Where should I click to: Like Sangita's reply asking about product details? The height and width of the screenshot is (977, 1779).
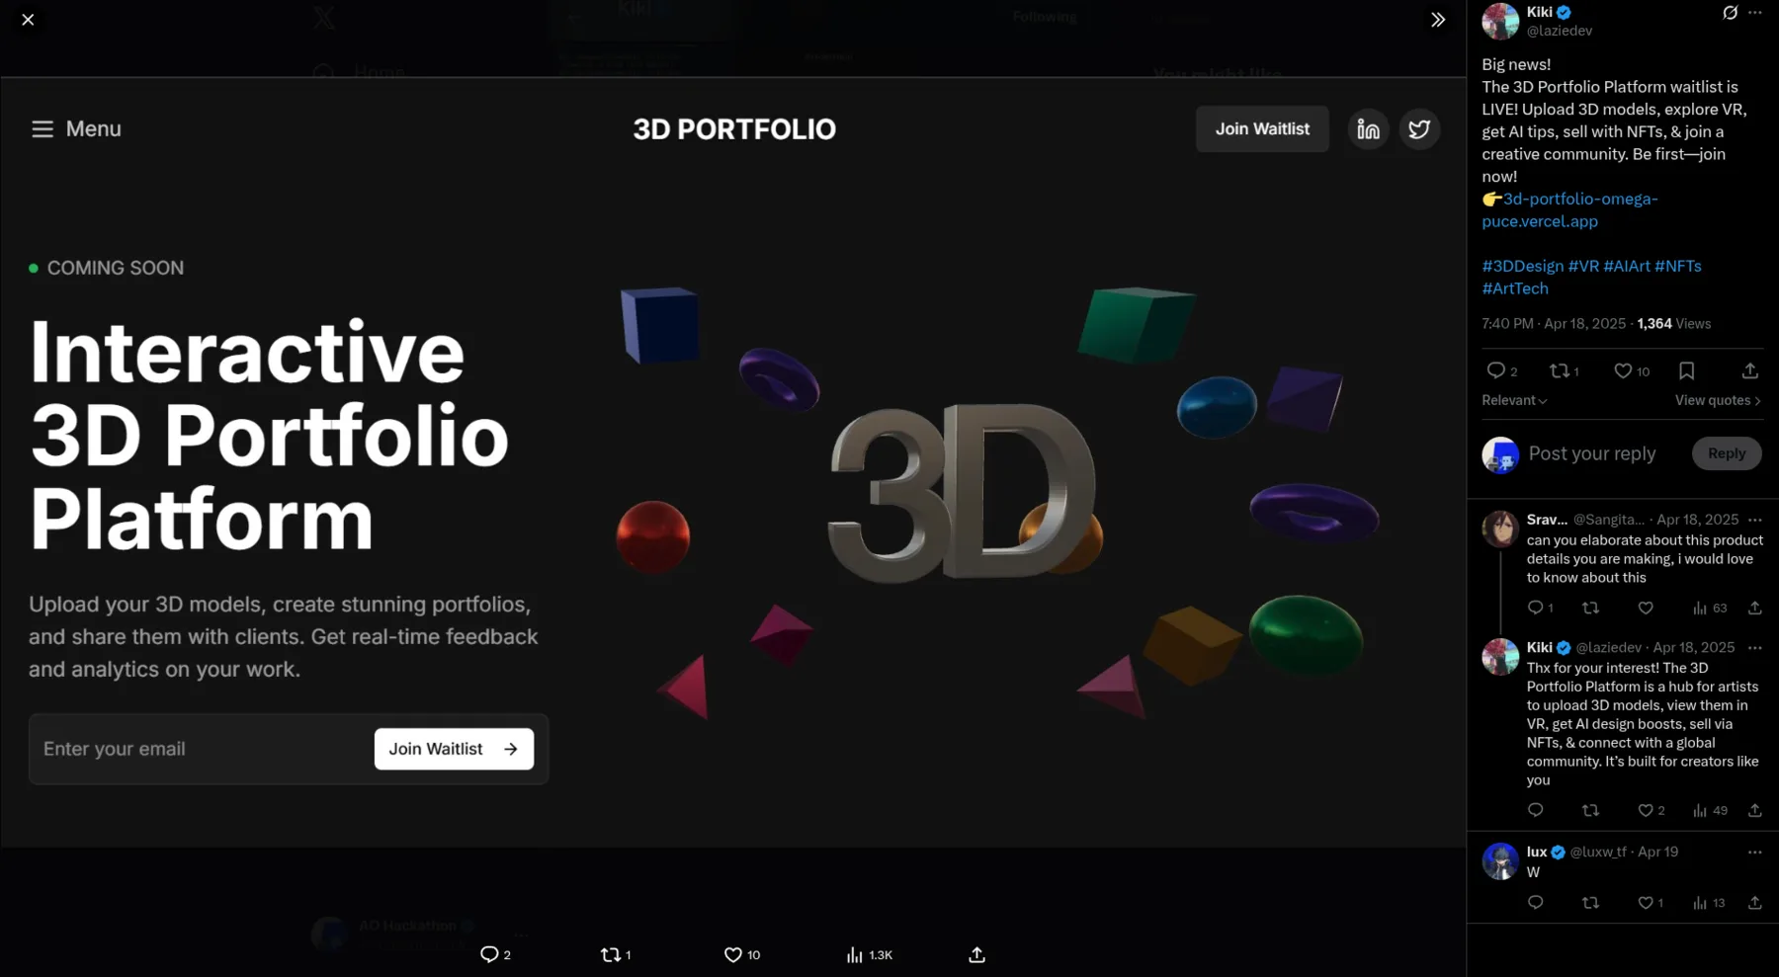1646,608
